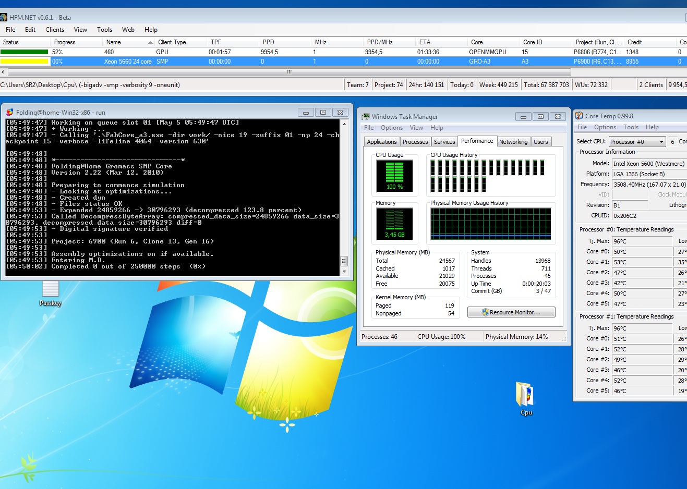The width and height of the screenshot is (687, 489).
Task: Select the client row named 460
Action: [343, 52]
